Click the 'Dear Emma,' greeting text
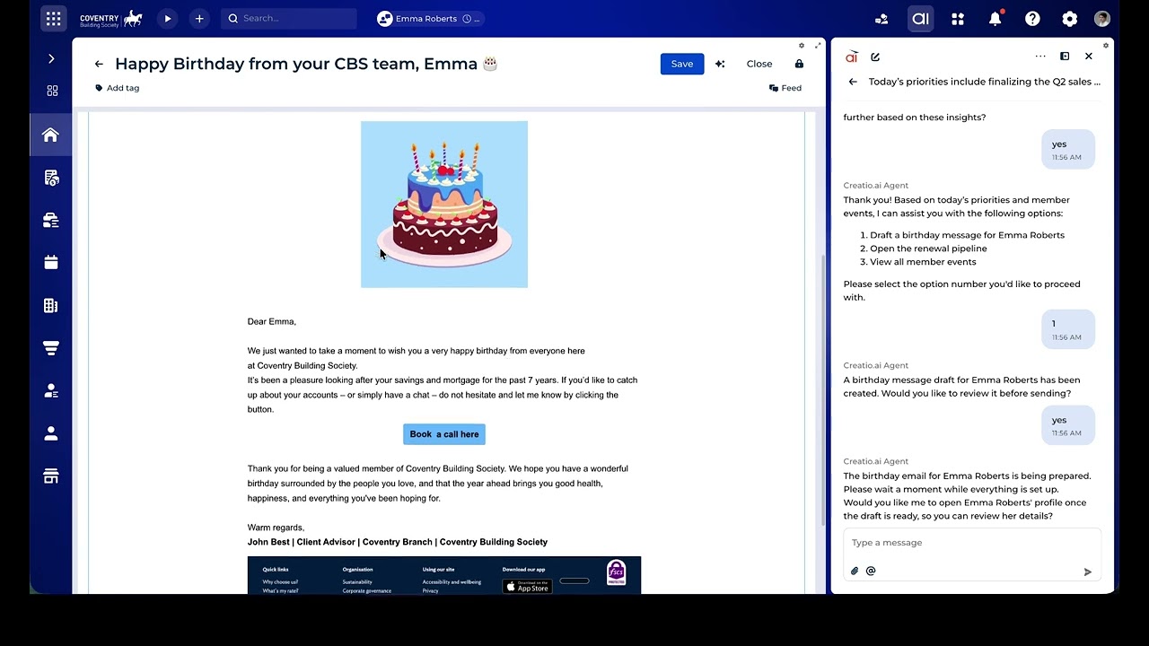 point(272,321)
